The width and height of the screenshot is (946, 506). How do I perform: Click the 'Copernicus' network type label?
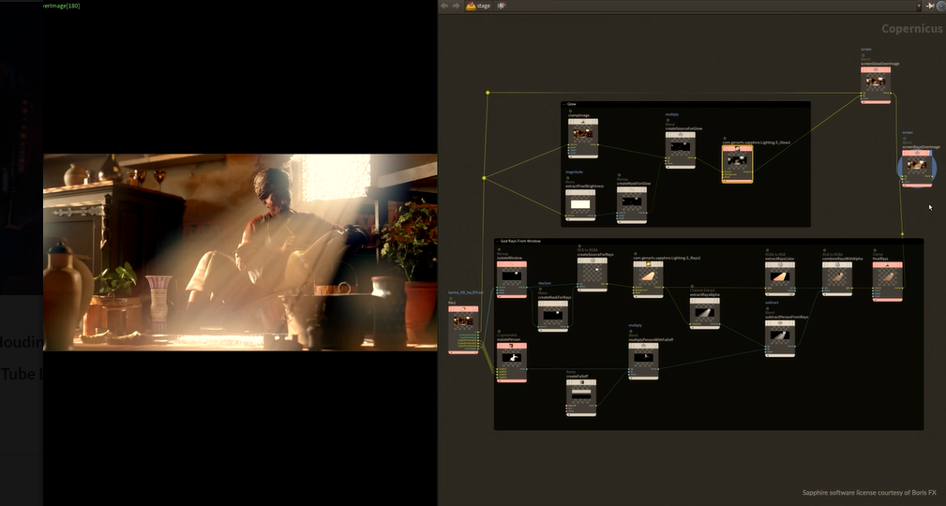[x=911, y=28]
